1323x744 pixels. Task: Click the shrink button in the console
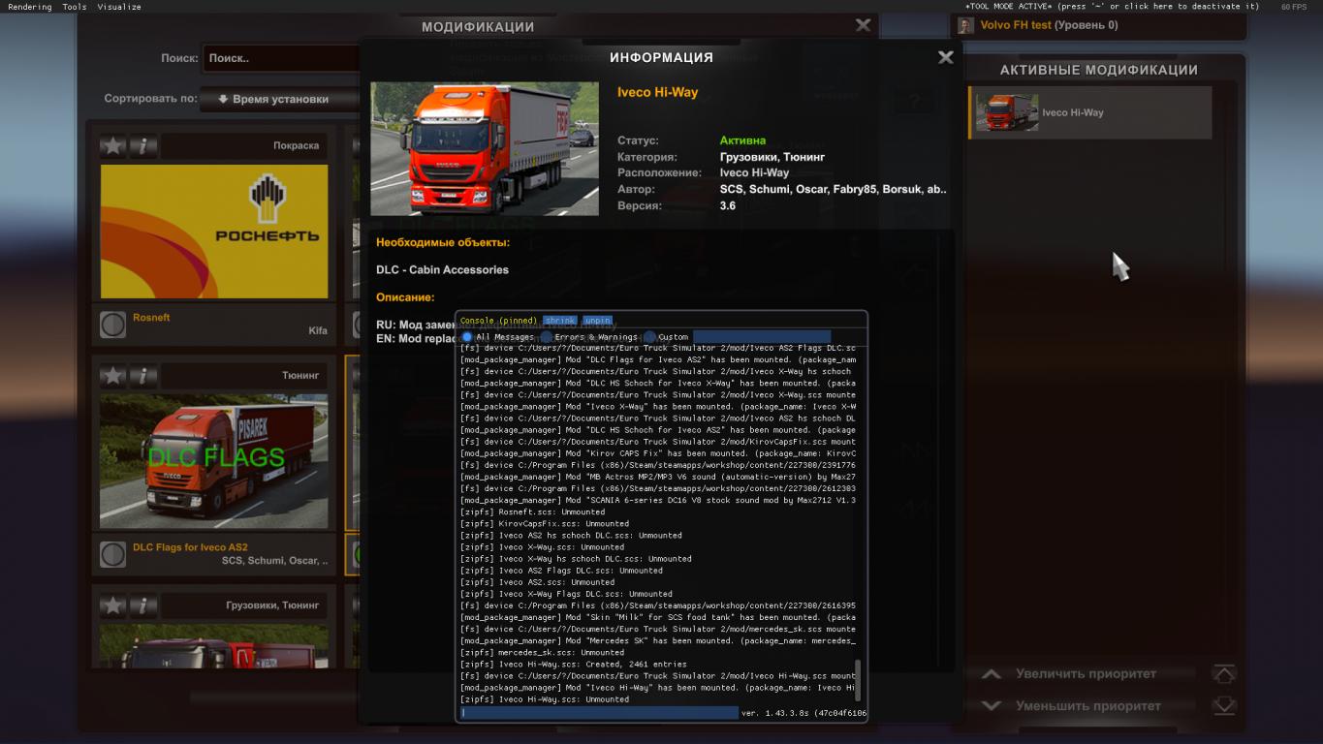coord(559,321)
